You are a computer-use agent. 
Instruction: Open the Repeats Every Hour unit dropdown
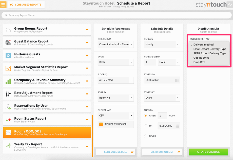click(169, 62)
